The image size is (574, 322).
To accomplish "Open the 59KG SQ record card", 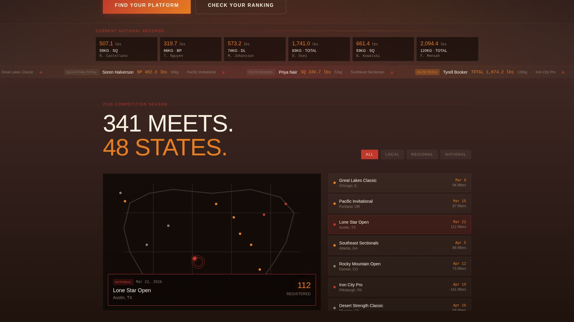I will pyautogui.click(x=126, y=49).
